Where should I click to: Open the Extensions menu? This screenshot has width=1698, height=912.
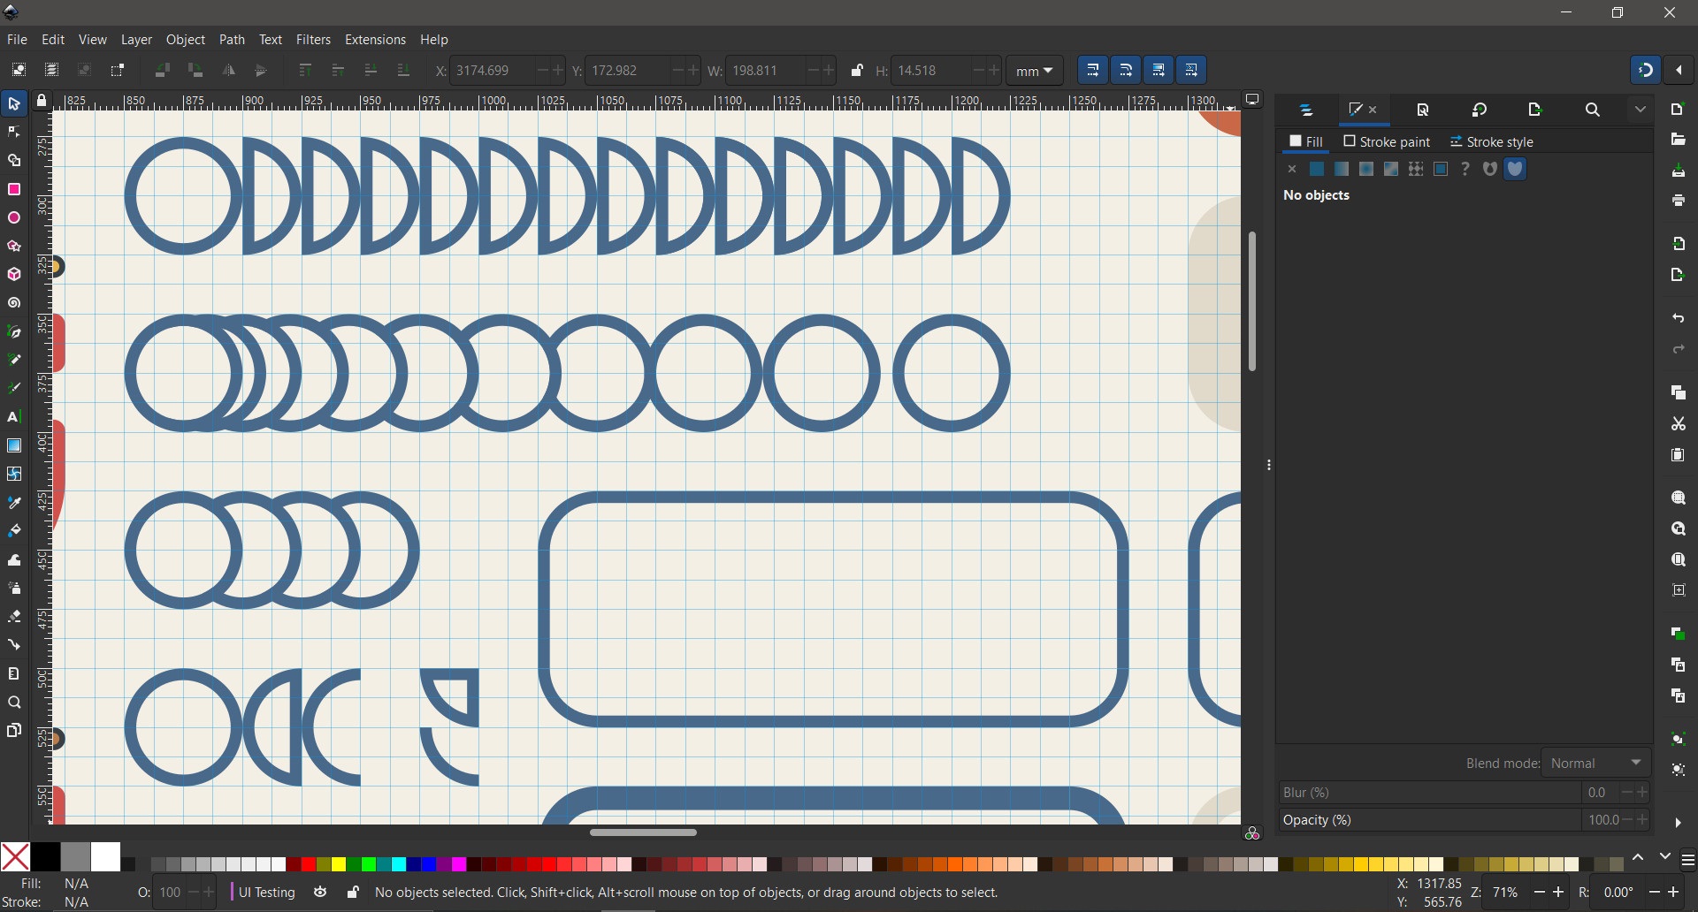tap(375, 40)
